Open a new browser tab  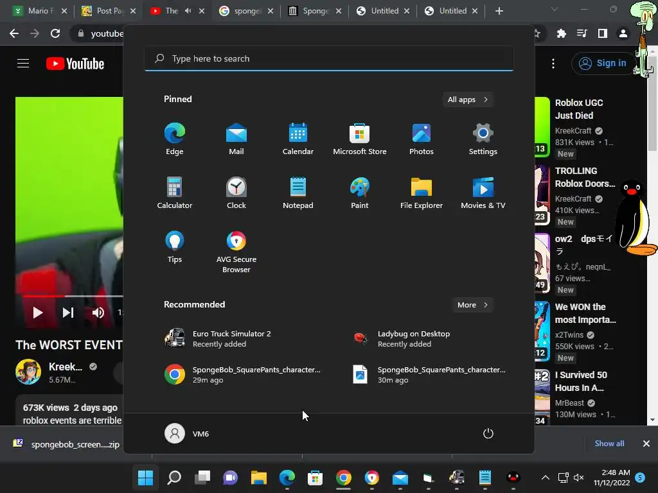click(499, 11)
